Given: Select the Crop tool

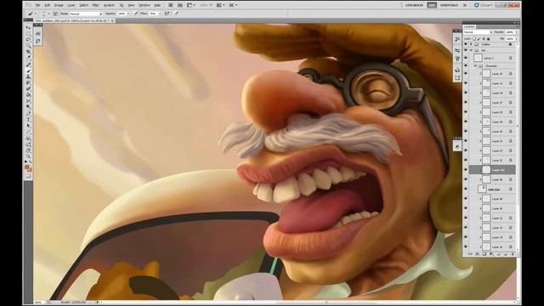Looking at the screenshot, I should click(28, 52).
